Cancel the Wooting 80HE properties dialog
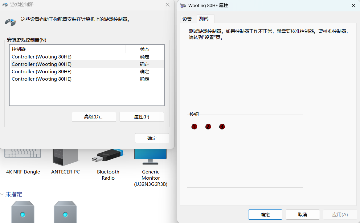The image size is (360, 223). coord(302,214)
